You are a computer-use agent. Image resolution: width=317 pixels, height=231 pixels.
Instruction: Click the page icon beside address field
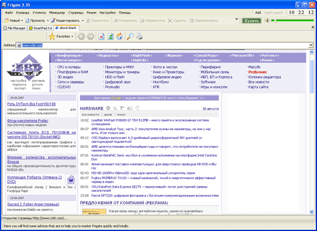(19, 45)
